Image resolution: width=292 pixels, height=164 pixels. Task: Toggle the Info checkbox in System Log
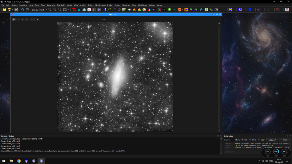tap(242, 140)
